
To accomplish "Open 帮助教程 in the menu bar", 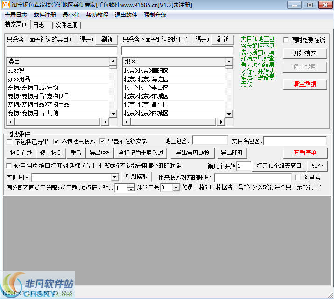I will tap(97, 15).
